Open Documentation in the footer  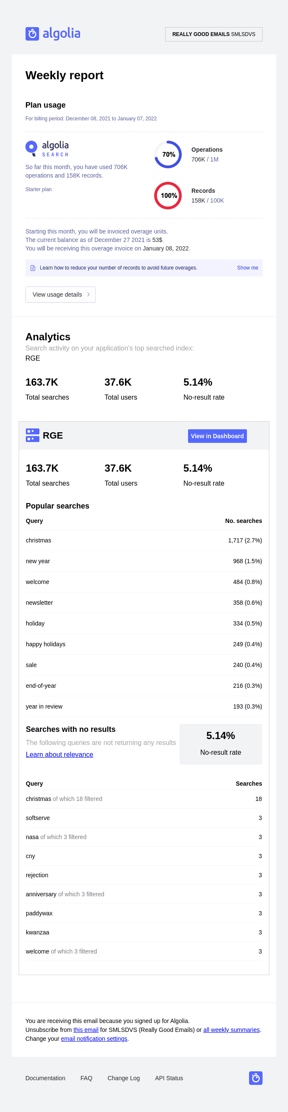coord(45,1079)
